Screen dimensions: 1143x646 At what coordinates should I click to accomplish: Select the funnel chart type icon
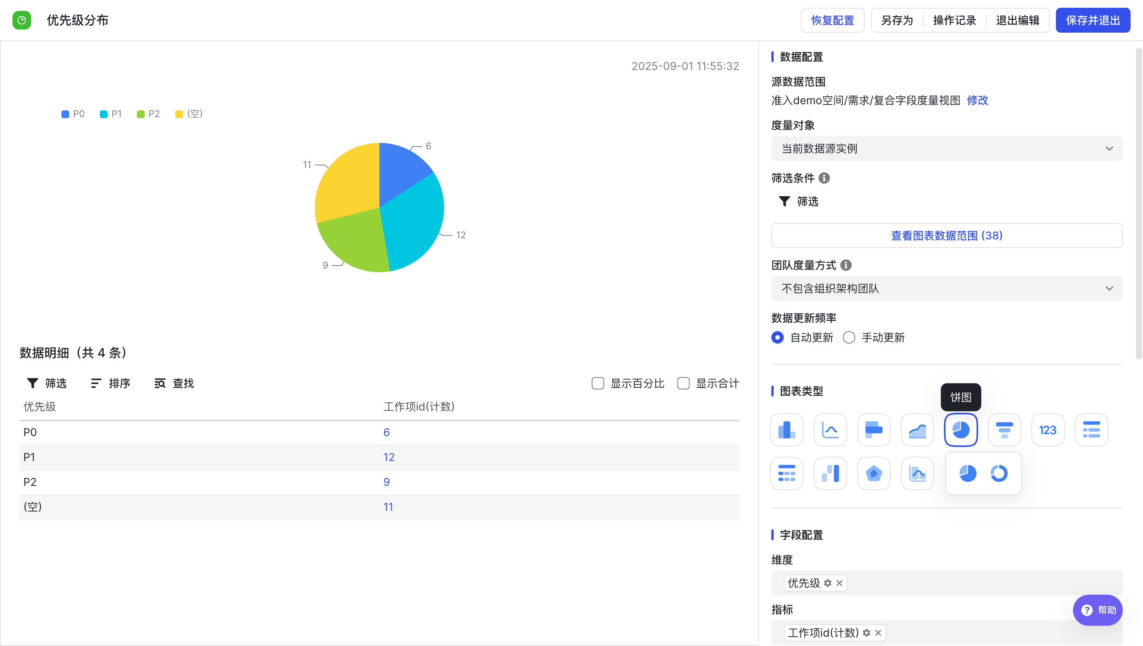coord(1004,430)
